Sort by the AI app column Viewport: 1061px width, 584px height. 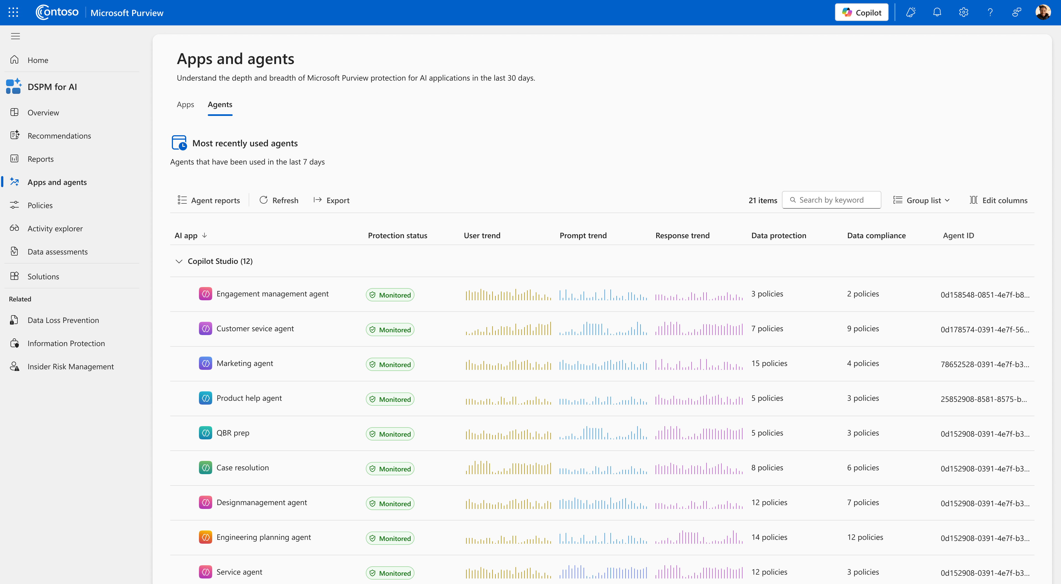point(191,235)
